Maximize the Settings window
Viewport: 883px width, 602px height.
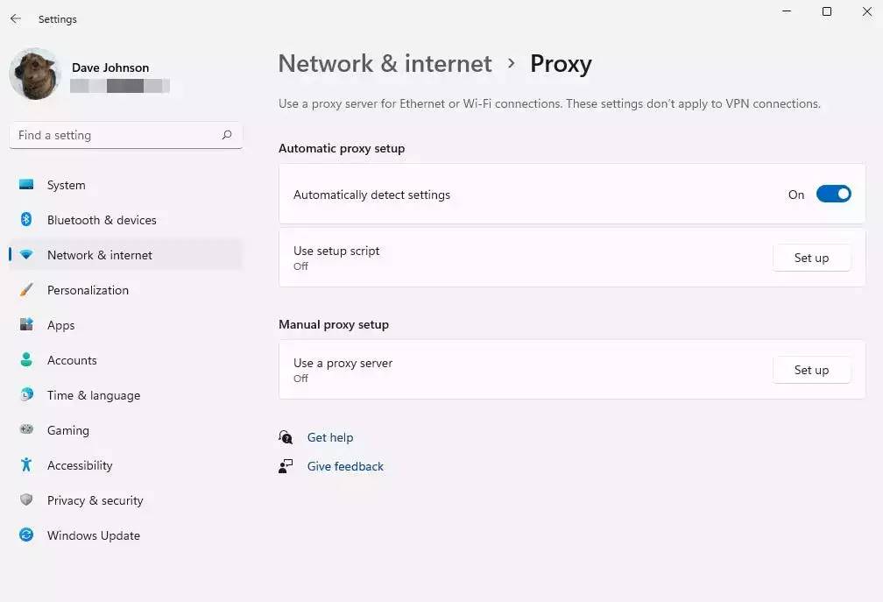pos(827,11)
